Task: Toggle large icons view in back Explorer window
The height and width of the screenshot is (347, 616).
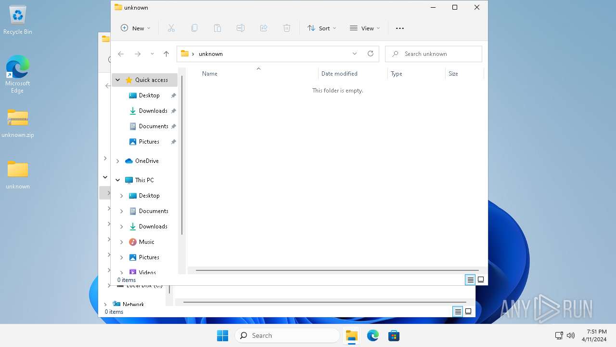Action: [468, 312]
